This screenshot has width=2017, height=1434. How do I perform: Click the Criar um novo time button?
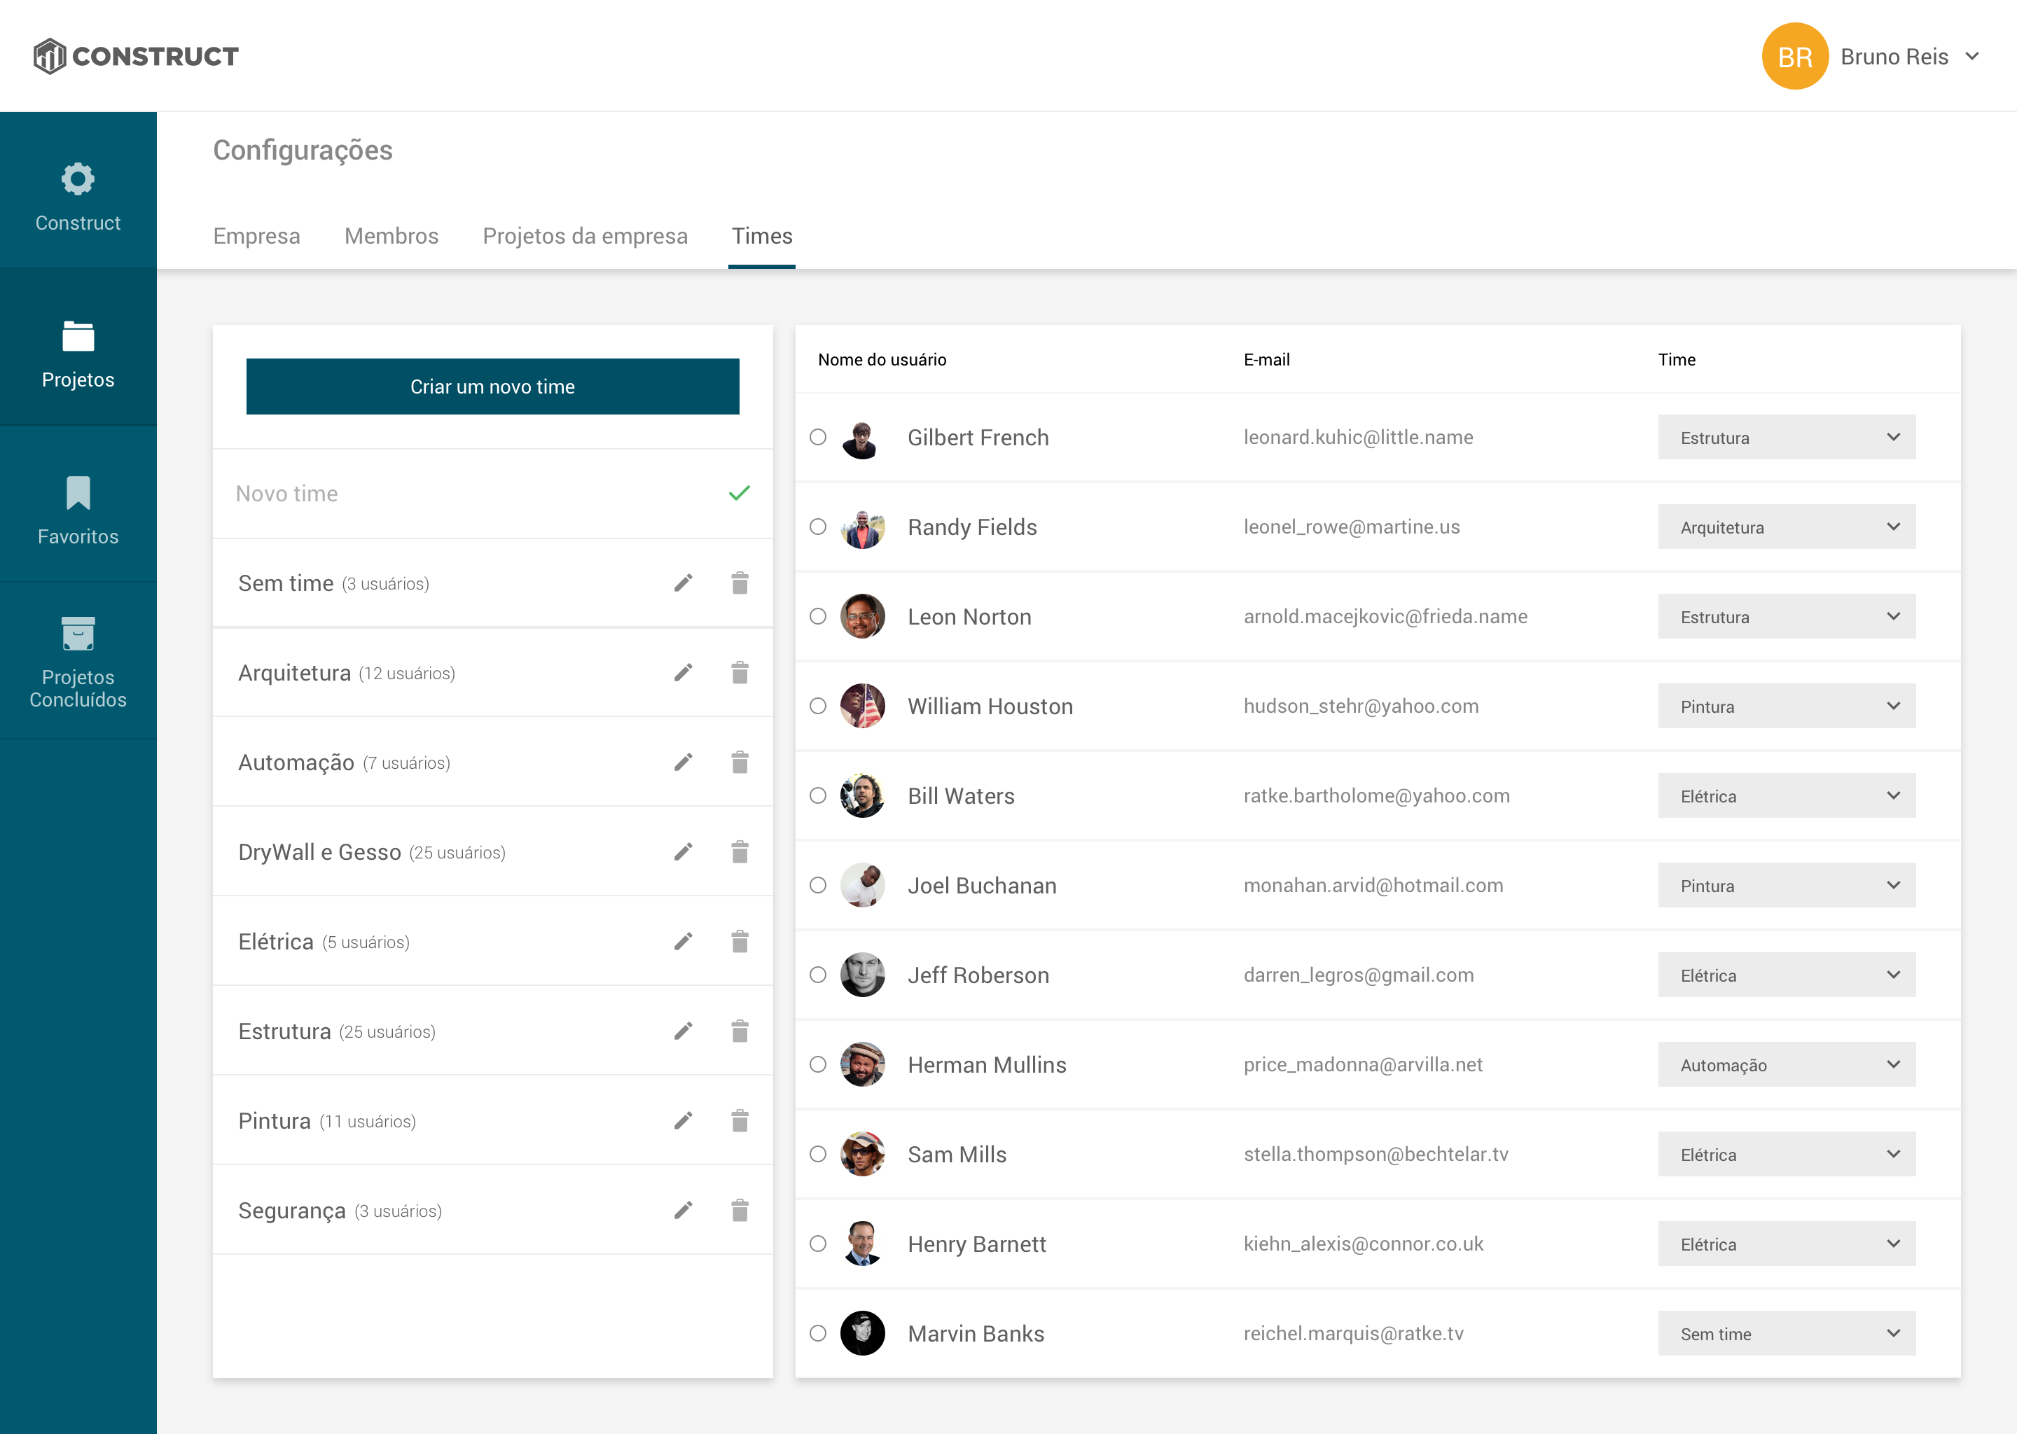492,387
